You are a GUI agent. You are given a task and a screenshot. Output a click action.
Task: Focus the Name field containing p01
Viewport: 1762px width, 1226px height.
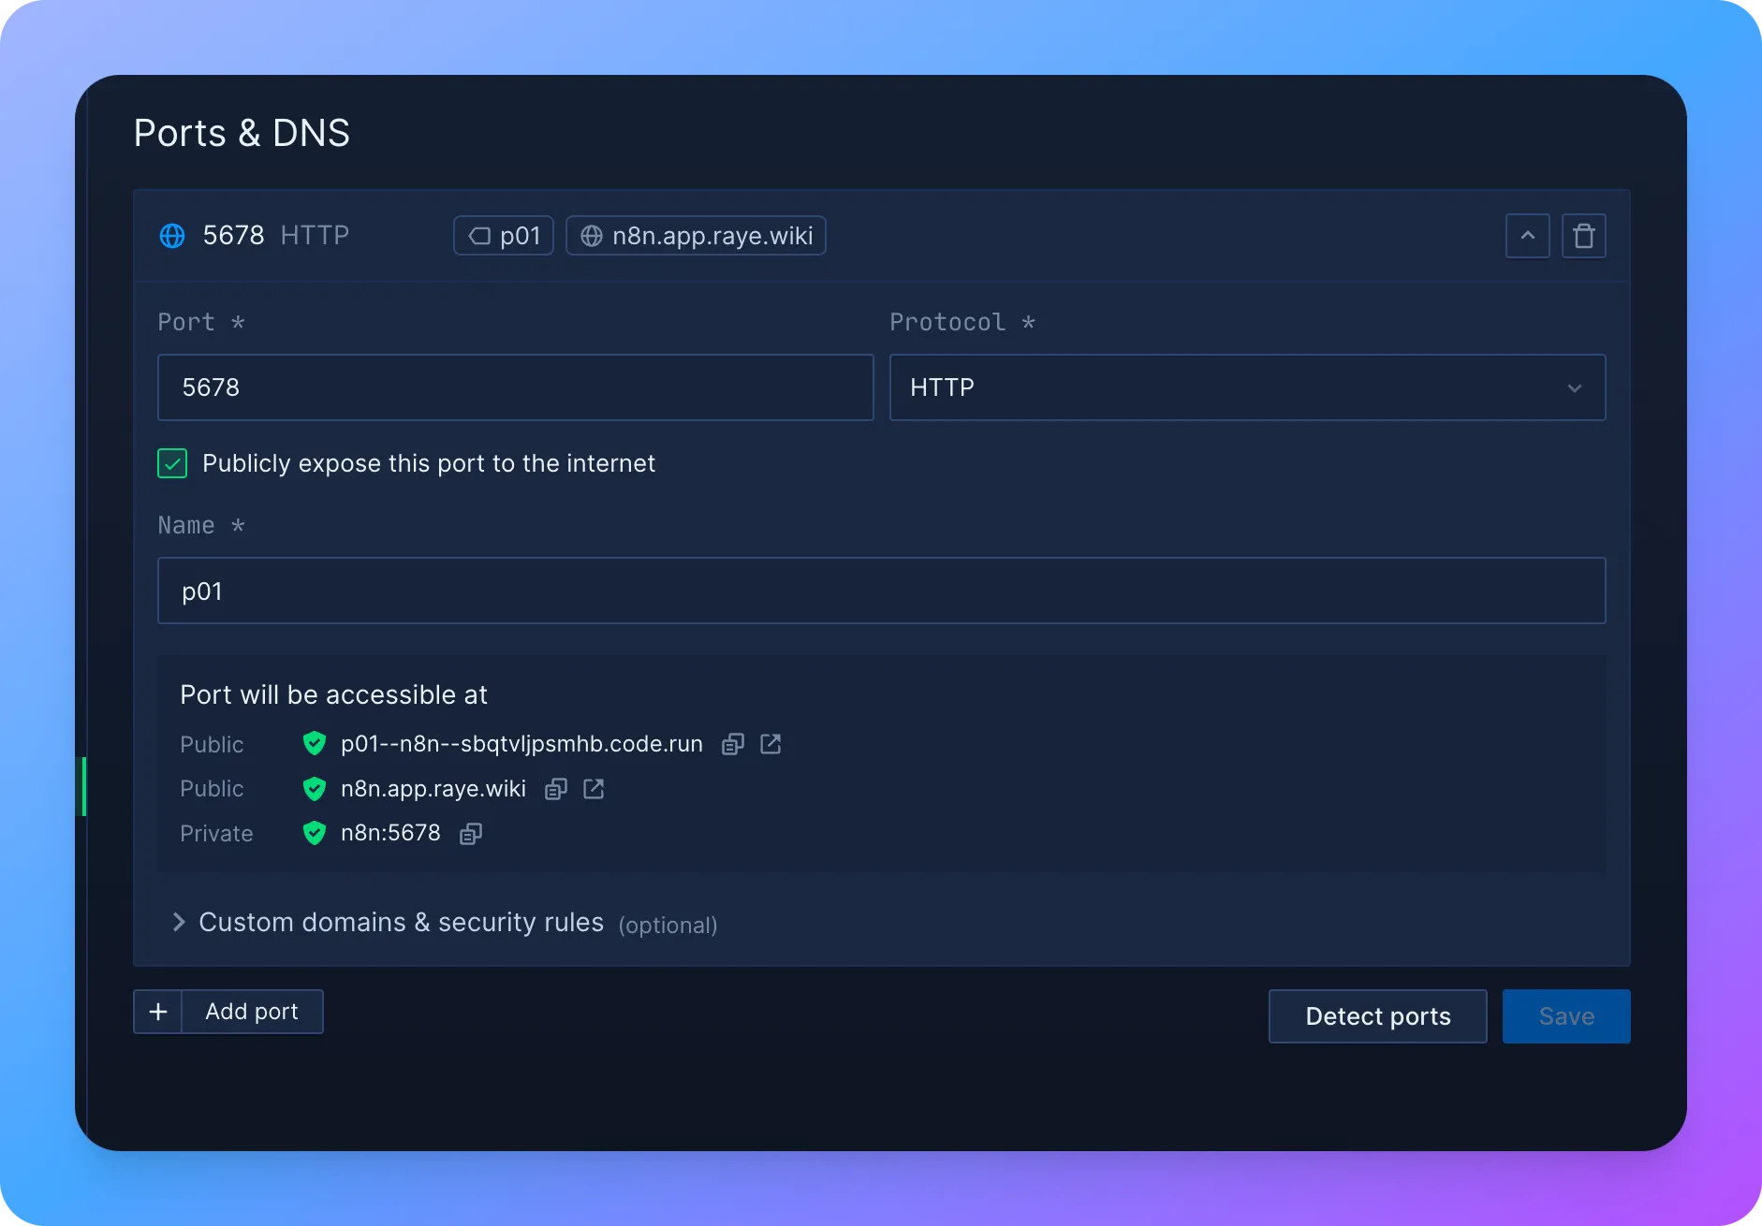882,591
